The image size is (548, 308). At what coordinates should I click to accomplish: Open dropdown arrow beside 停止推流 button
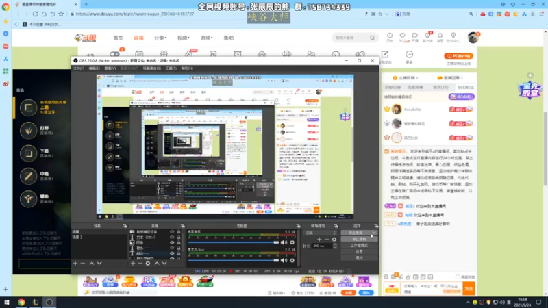pyautogui.click(x=374, y=233)
